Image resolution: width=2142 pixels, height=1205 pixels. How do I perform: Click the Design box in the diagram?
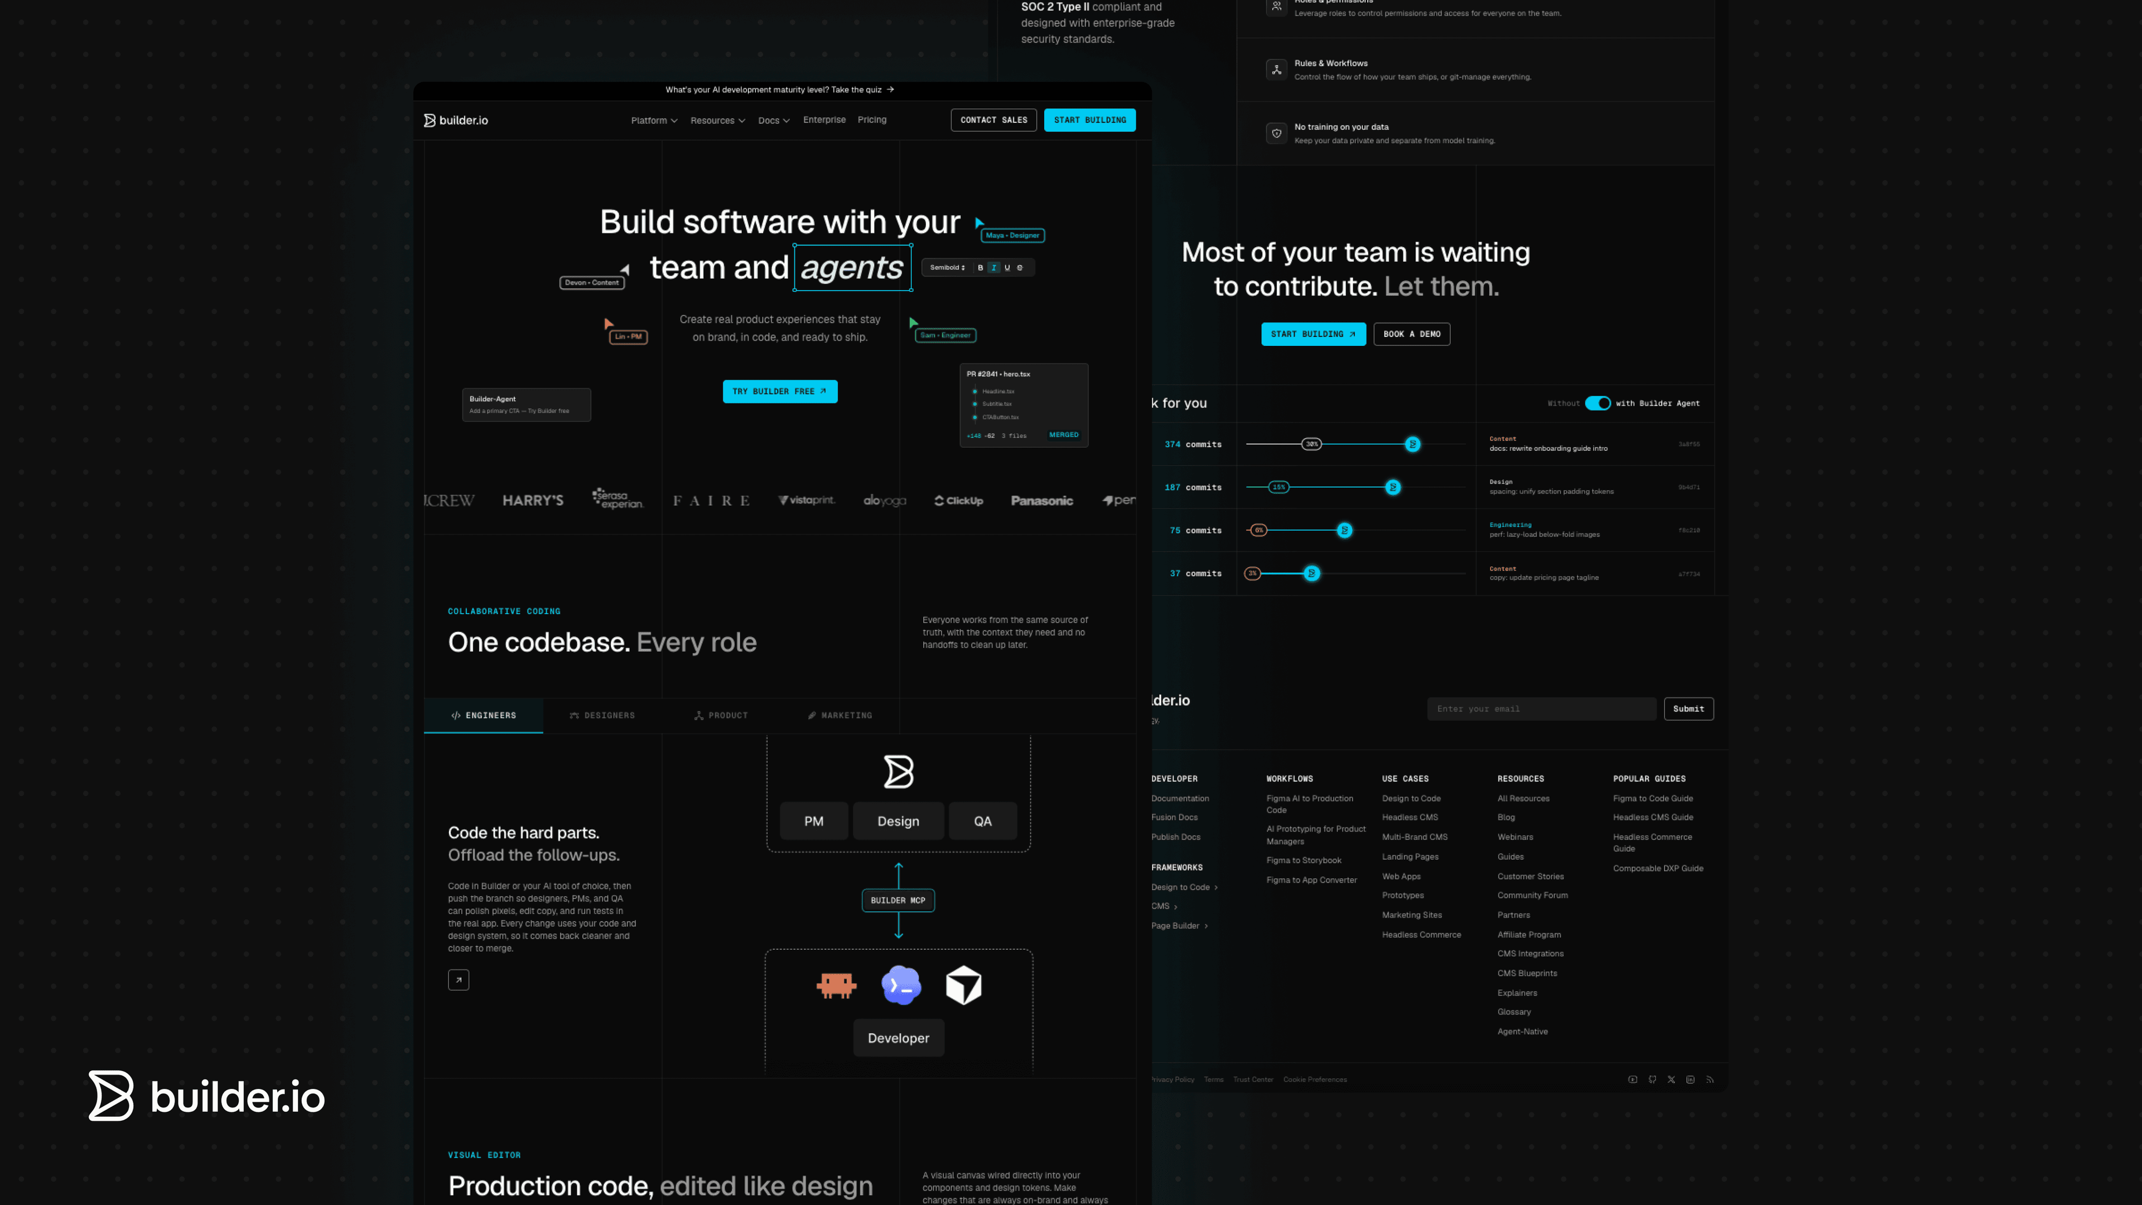[898, 822]
